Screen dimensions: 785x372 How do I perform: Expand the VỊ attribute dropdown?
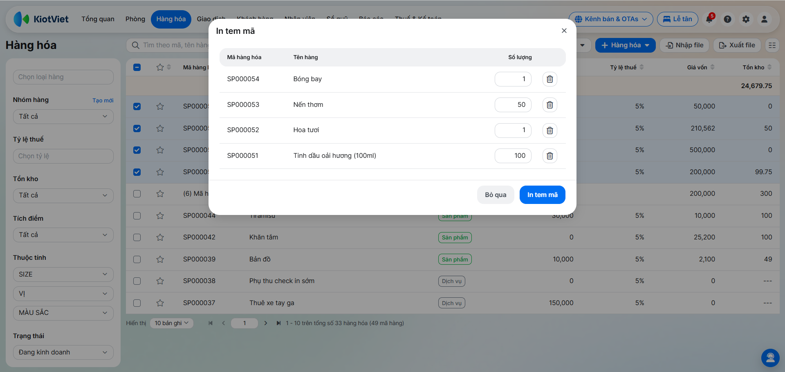point(63,294)
